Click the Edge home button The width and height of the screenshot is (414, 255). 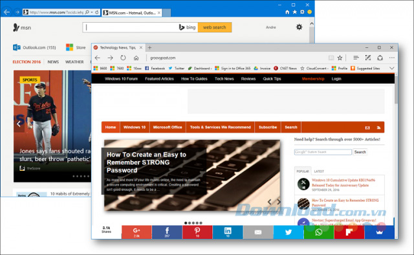click(x=136, y=58)
